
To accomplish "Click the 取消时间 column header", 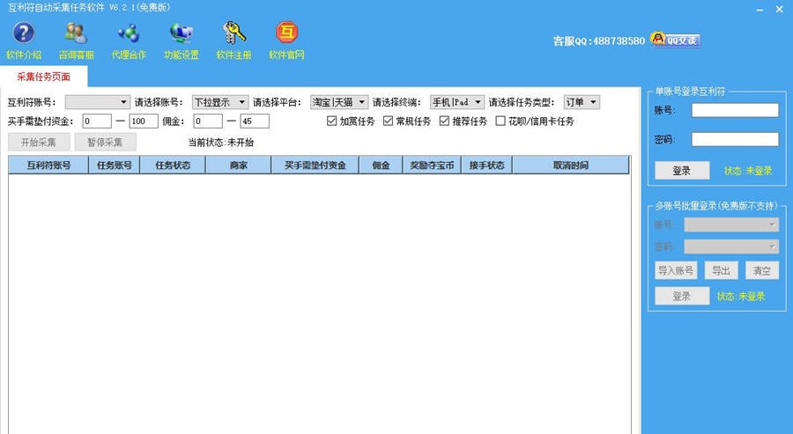I will click(570, 166).
